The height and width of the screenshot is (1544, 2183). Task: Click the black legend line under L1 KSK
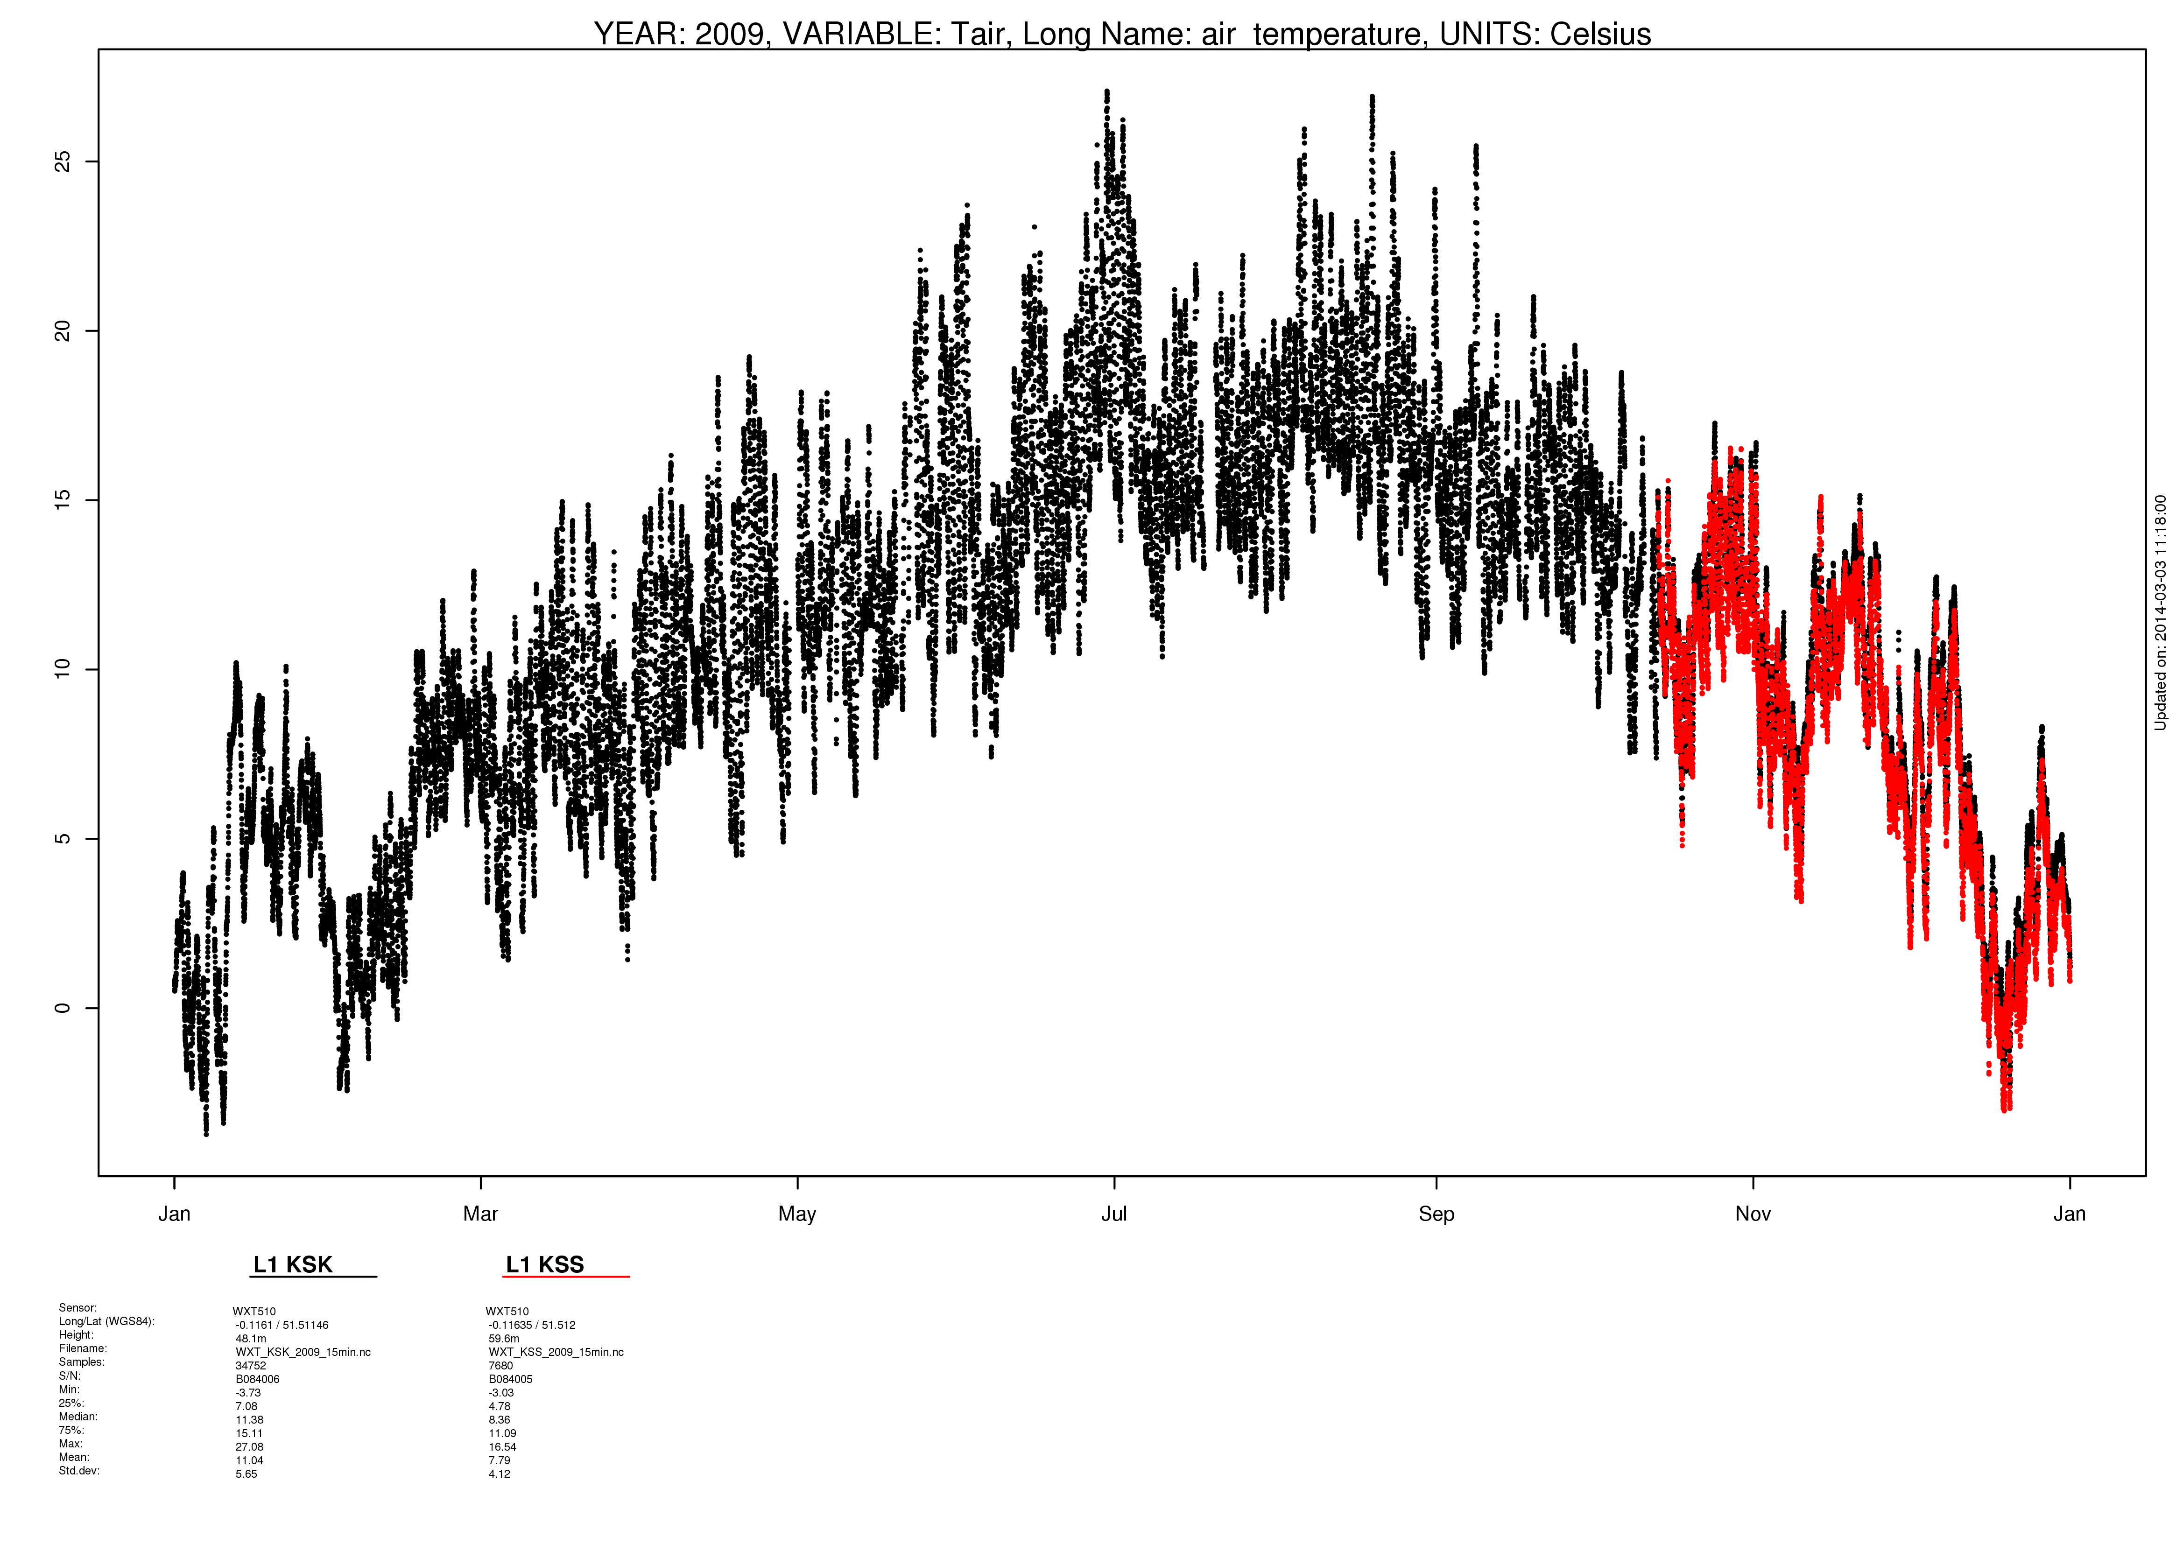[315, 1277]
